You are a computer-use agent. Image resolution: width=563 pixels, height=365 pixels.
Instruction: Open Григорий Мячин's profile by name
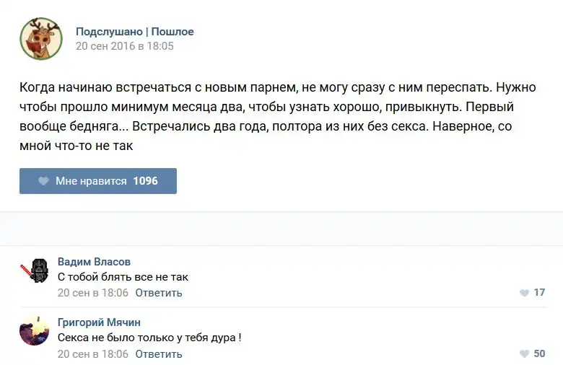tap(99, 322)
